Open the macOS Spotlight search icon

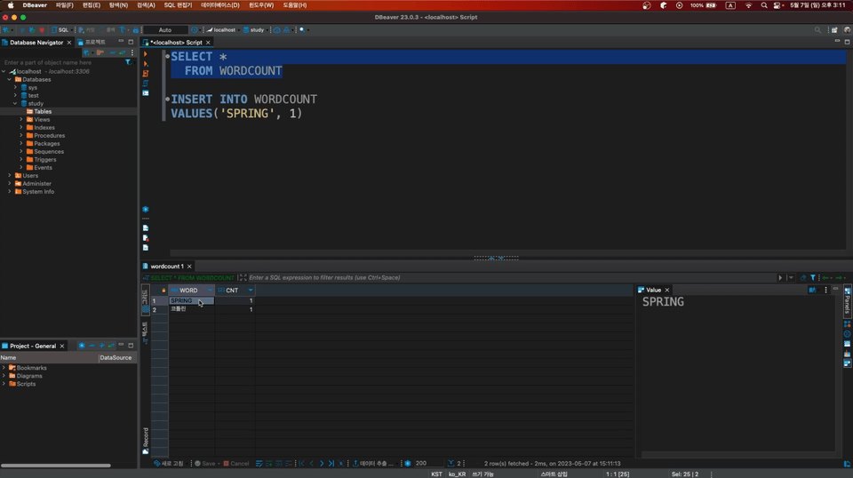coord(764,5)
